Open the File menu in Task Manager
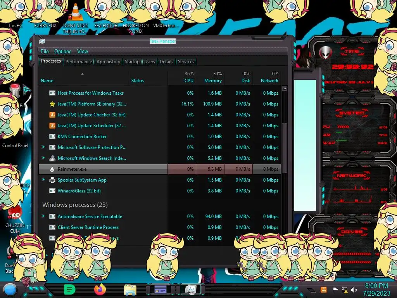 45,52
